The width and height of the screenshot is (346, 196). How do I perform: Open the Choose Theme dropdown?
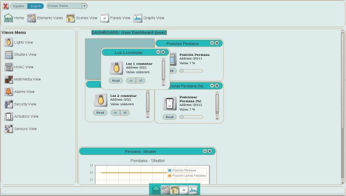coord(67,6)
